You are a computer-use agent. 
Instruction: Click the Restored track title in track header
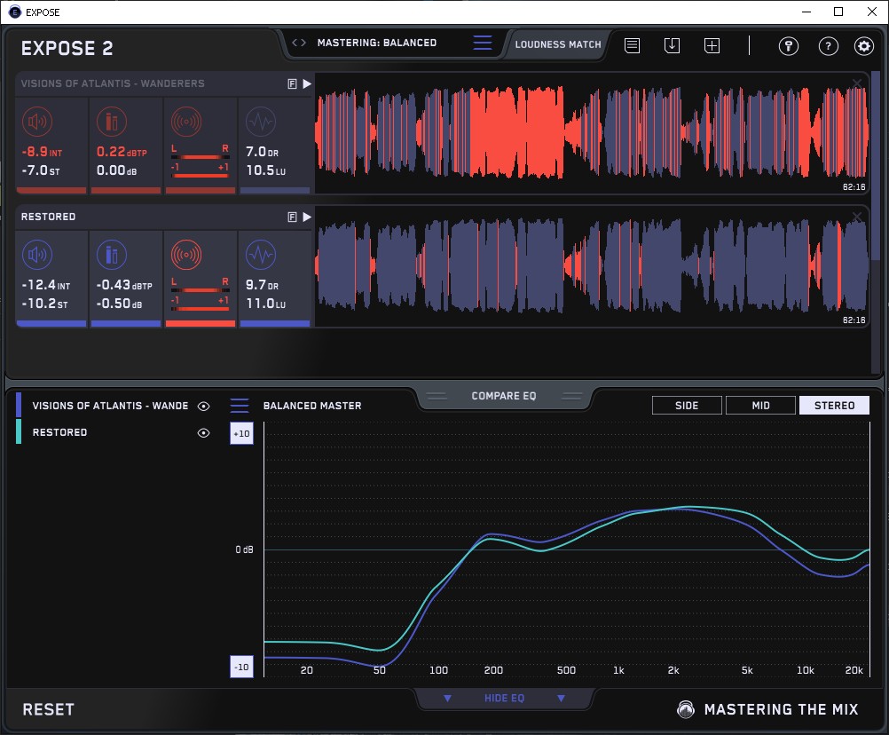[x=48, y=217]
